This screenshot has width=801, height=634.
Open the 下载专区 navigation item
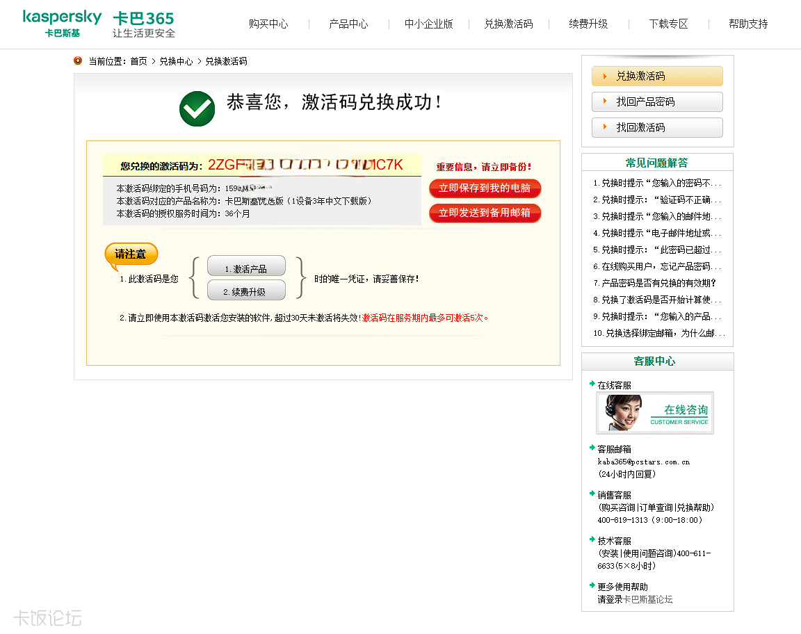[668, 24]
